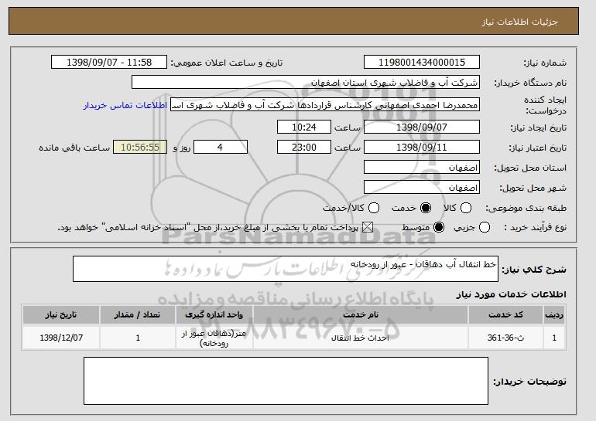
Task: Click the validity time field 23:00
Action: point(304,148)
